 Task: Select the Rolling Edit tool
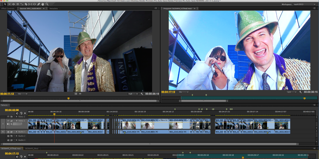point(18,4)
